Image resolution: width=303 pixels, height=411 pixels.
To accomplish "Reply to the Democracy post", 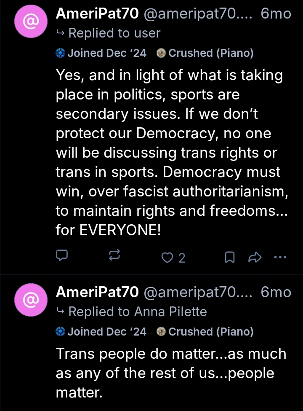I will (x=62, y=256).
